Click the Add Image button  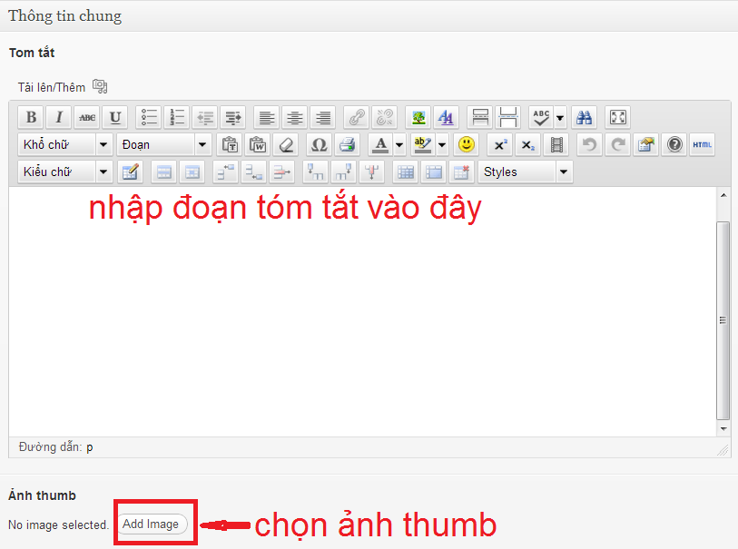point(151,524)
